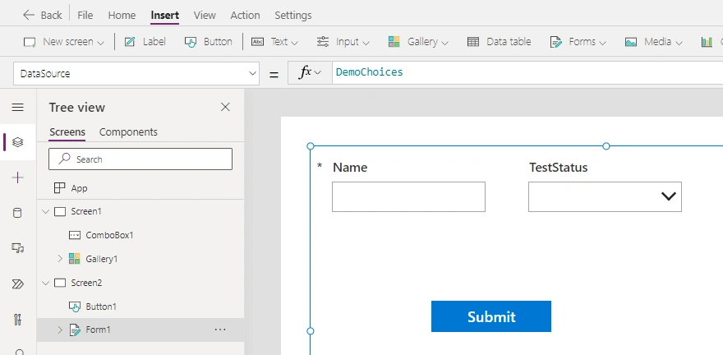Click the Name text input field

click(408, 196)
